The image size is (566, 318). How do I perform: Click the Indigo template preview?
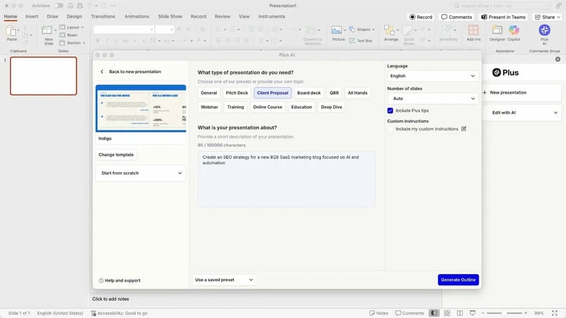[x=141, y=108]
